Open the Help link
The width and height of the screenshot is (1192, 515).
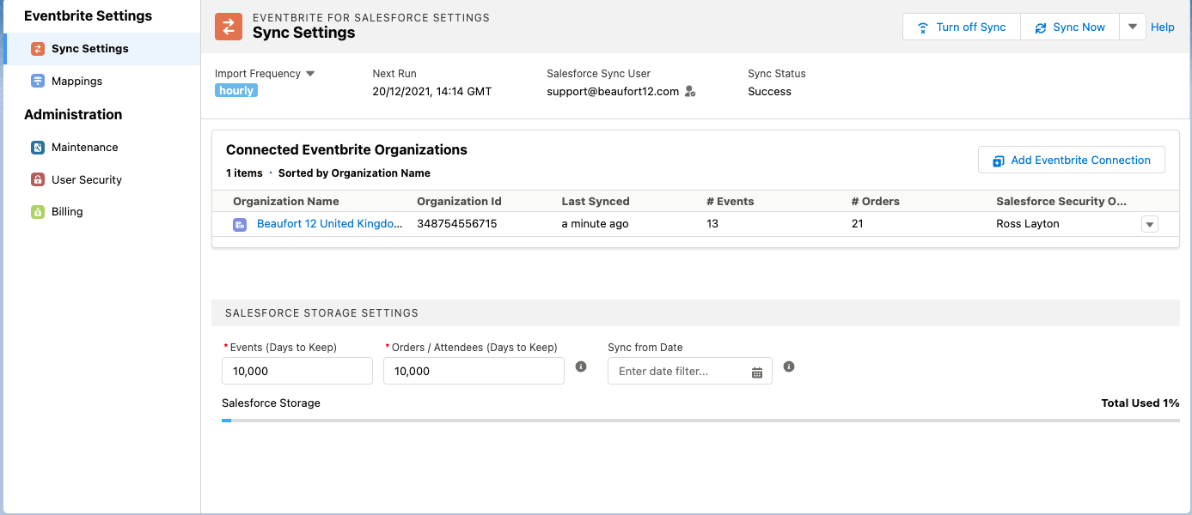click(x=1163, y=27)
